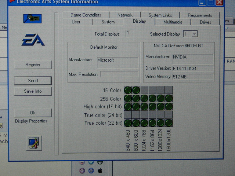Click the Ok button
This screenshot has width=235, height=176.
33,113
